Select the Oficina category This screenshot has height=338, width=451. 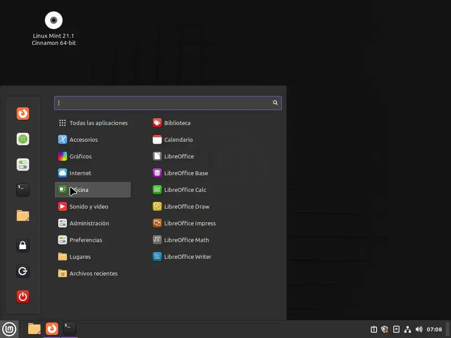point(92,190)
